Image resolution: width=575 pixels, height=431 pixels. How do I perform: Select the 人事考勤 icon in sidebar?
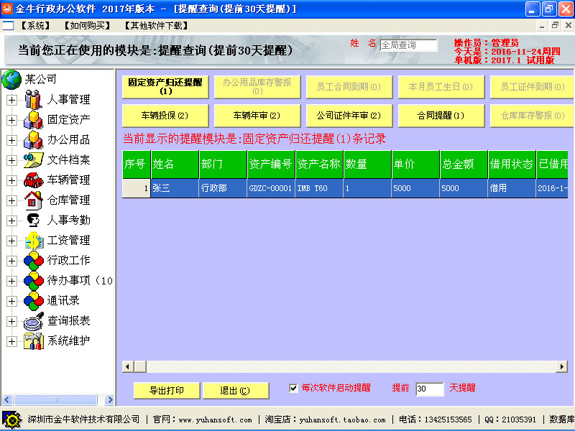tap(34, 220)
